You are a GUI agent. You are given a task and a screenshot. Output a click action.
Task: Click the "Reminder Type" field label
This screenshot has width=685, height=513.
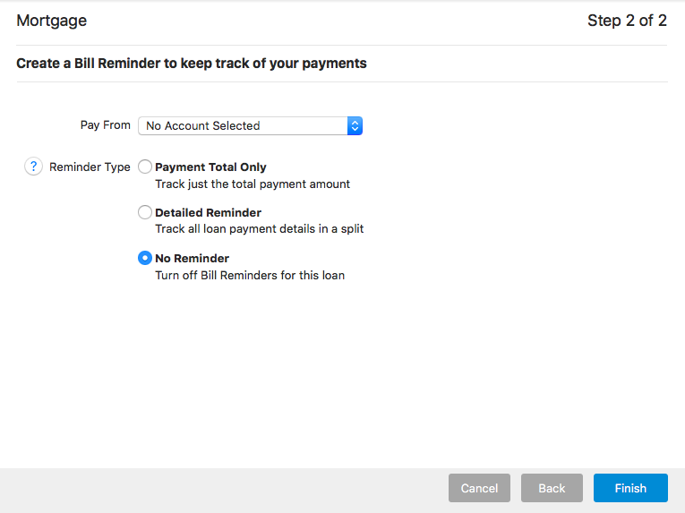click(x=90, y=167)
